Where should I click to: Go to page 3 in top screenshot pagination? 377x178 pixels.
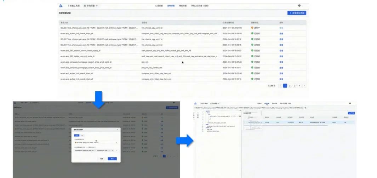pos(295,86)
